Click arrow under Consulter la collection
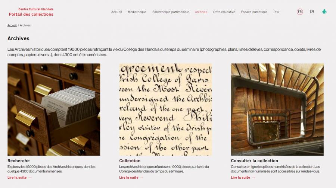 253,178
